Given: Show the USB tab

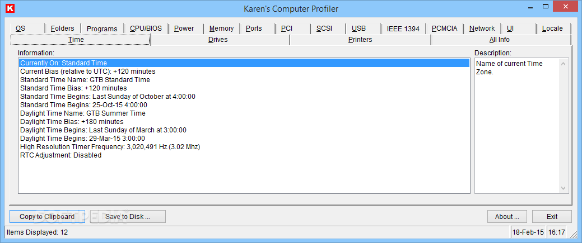Looking at the screenshot, I should coord(363,28).
